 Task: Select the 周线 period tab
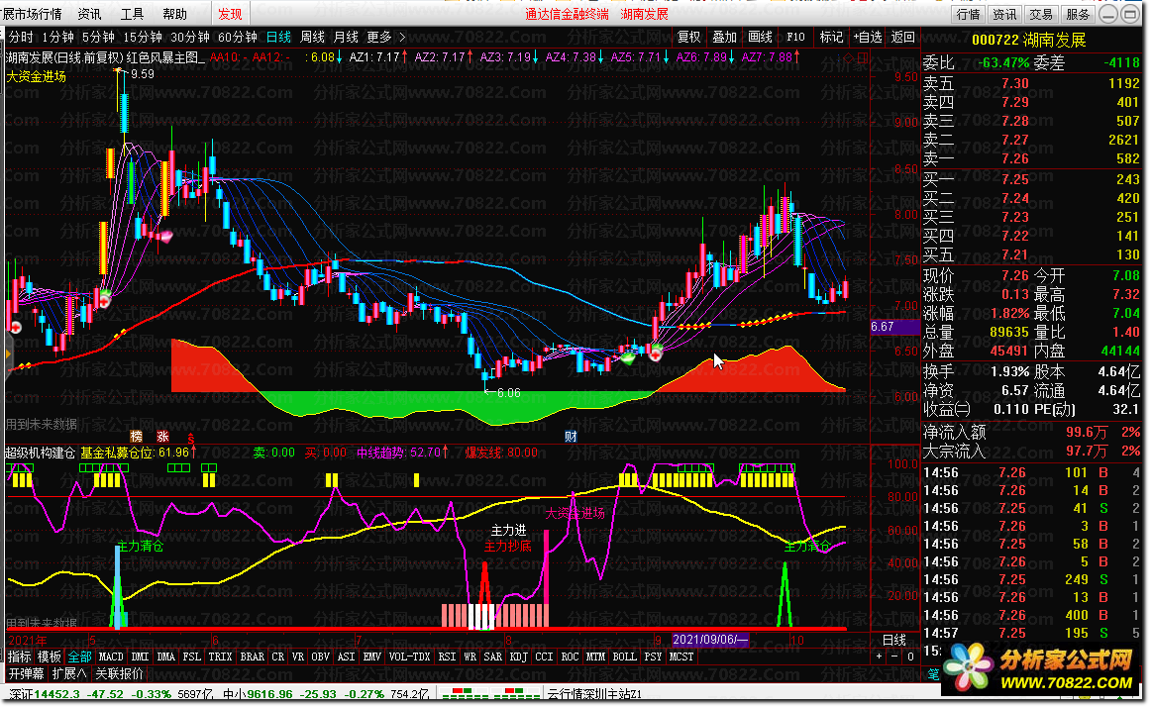click(x=312, y=37)
